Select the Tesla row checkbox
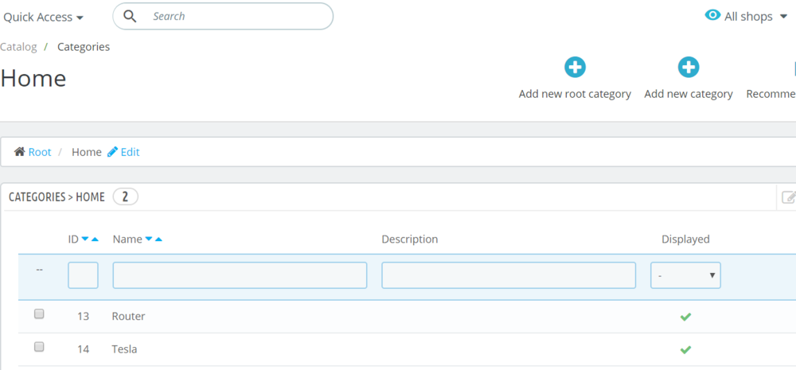The image size is (796, 370). [39, 347]
